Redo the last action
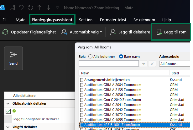193x130 pixels. tap(30, 7)
